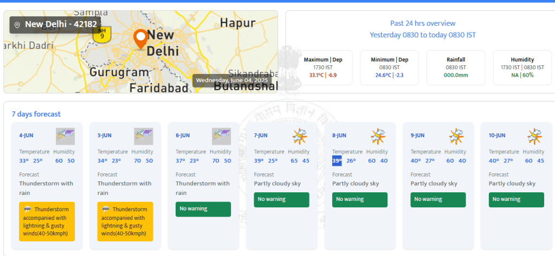This screenshot has height=256, width=555.
Task: Click the 8-JUN date label
Action: click(339, 136)
